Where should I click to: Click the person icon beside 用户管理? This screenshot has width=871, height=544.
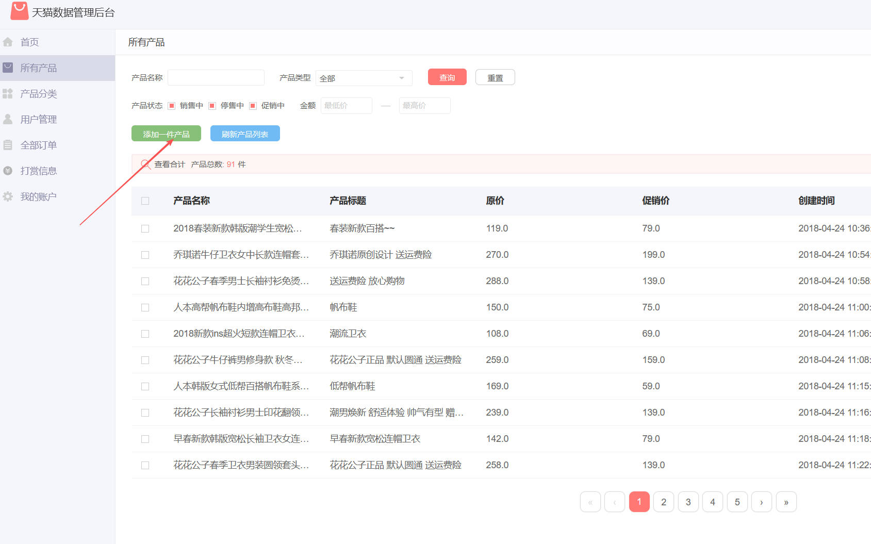(8, 119)
